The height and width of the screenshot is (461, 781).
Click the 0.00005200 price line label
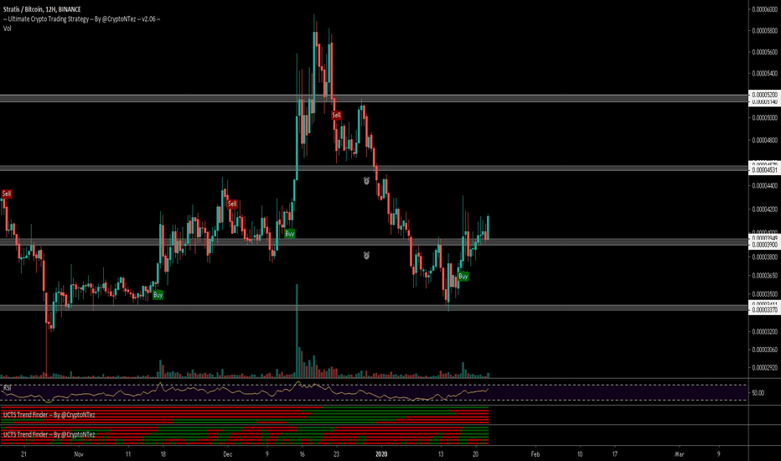(x=764, y=95)
